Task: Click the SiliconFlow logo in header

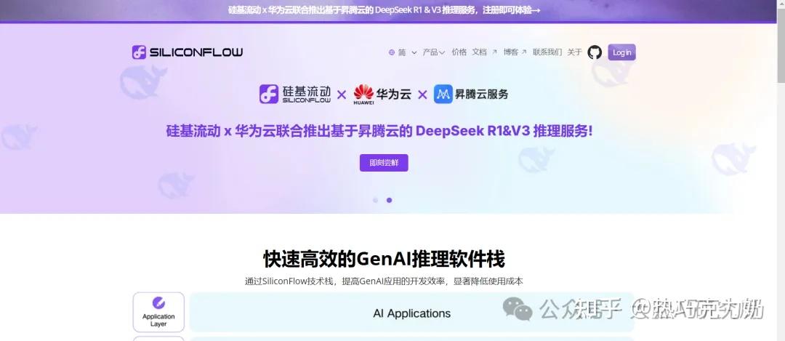Action: pos(188,52)
